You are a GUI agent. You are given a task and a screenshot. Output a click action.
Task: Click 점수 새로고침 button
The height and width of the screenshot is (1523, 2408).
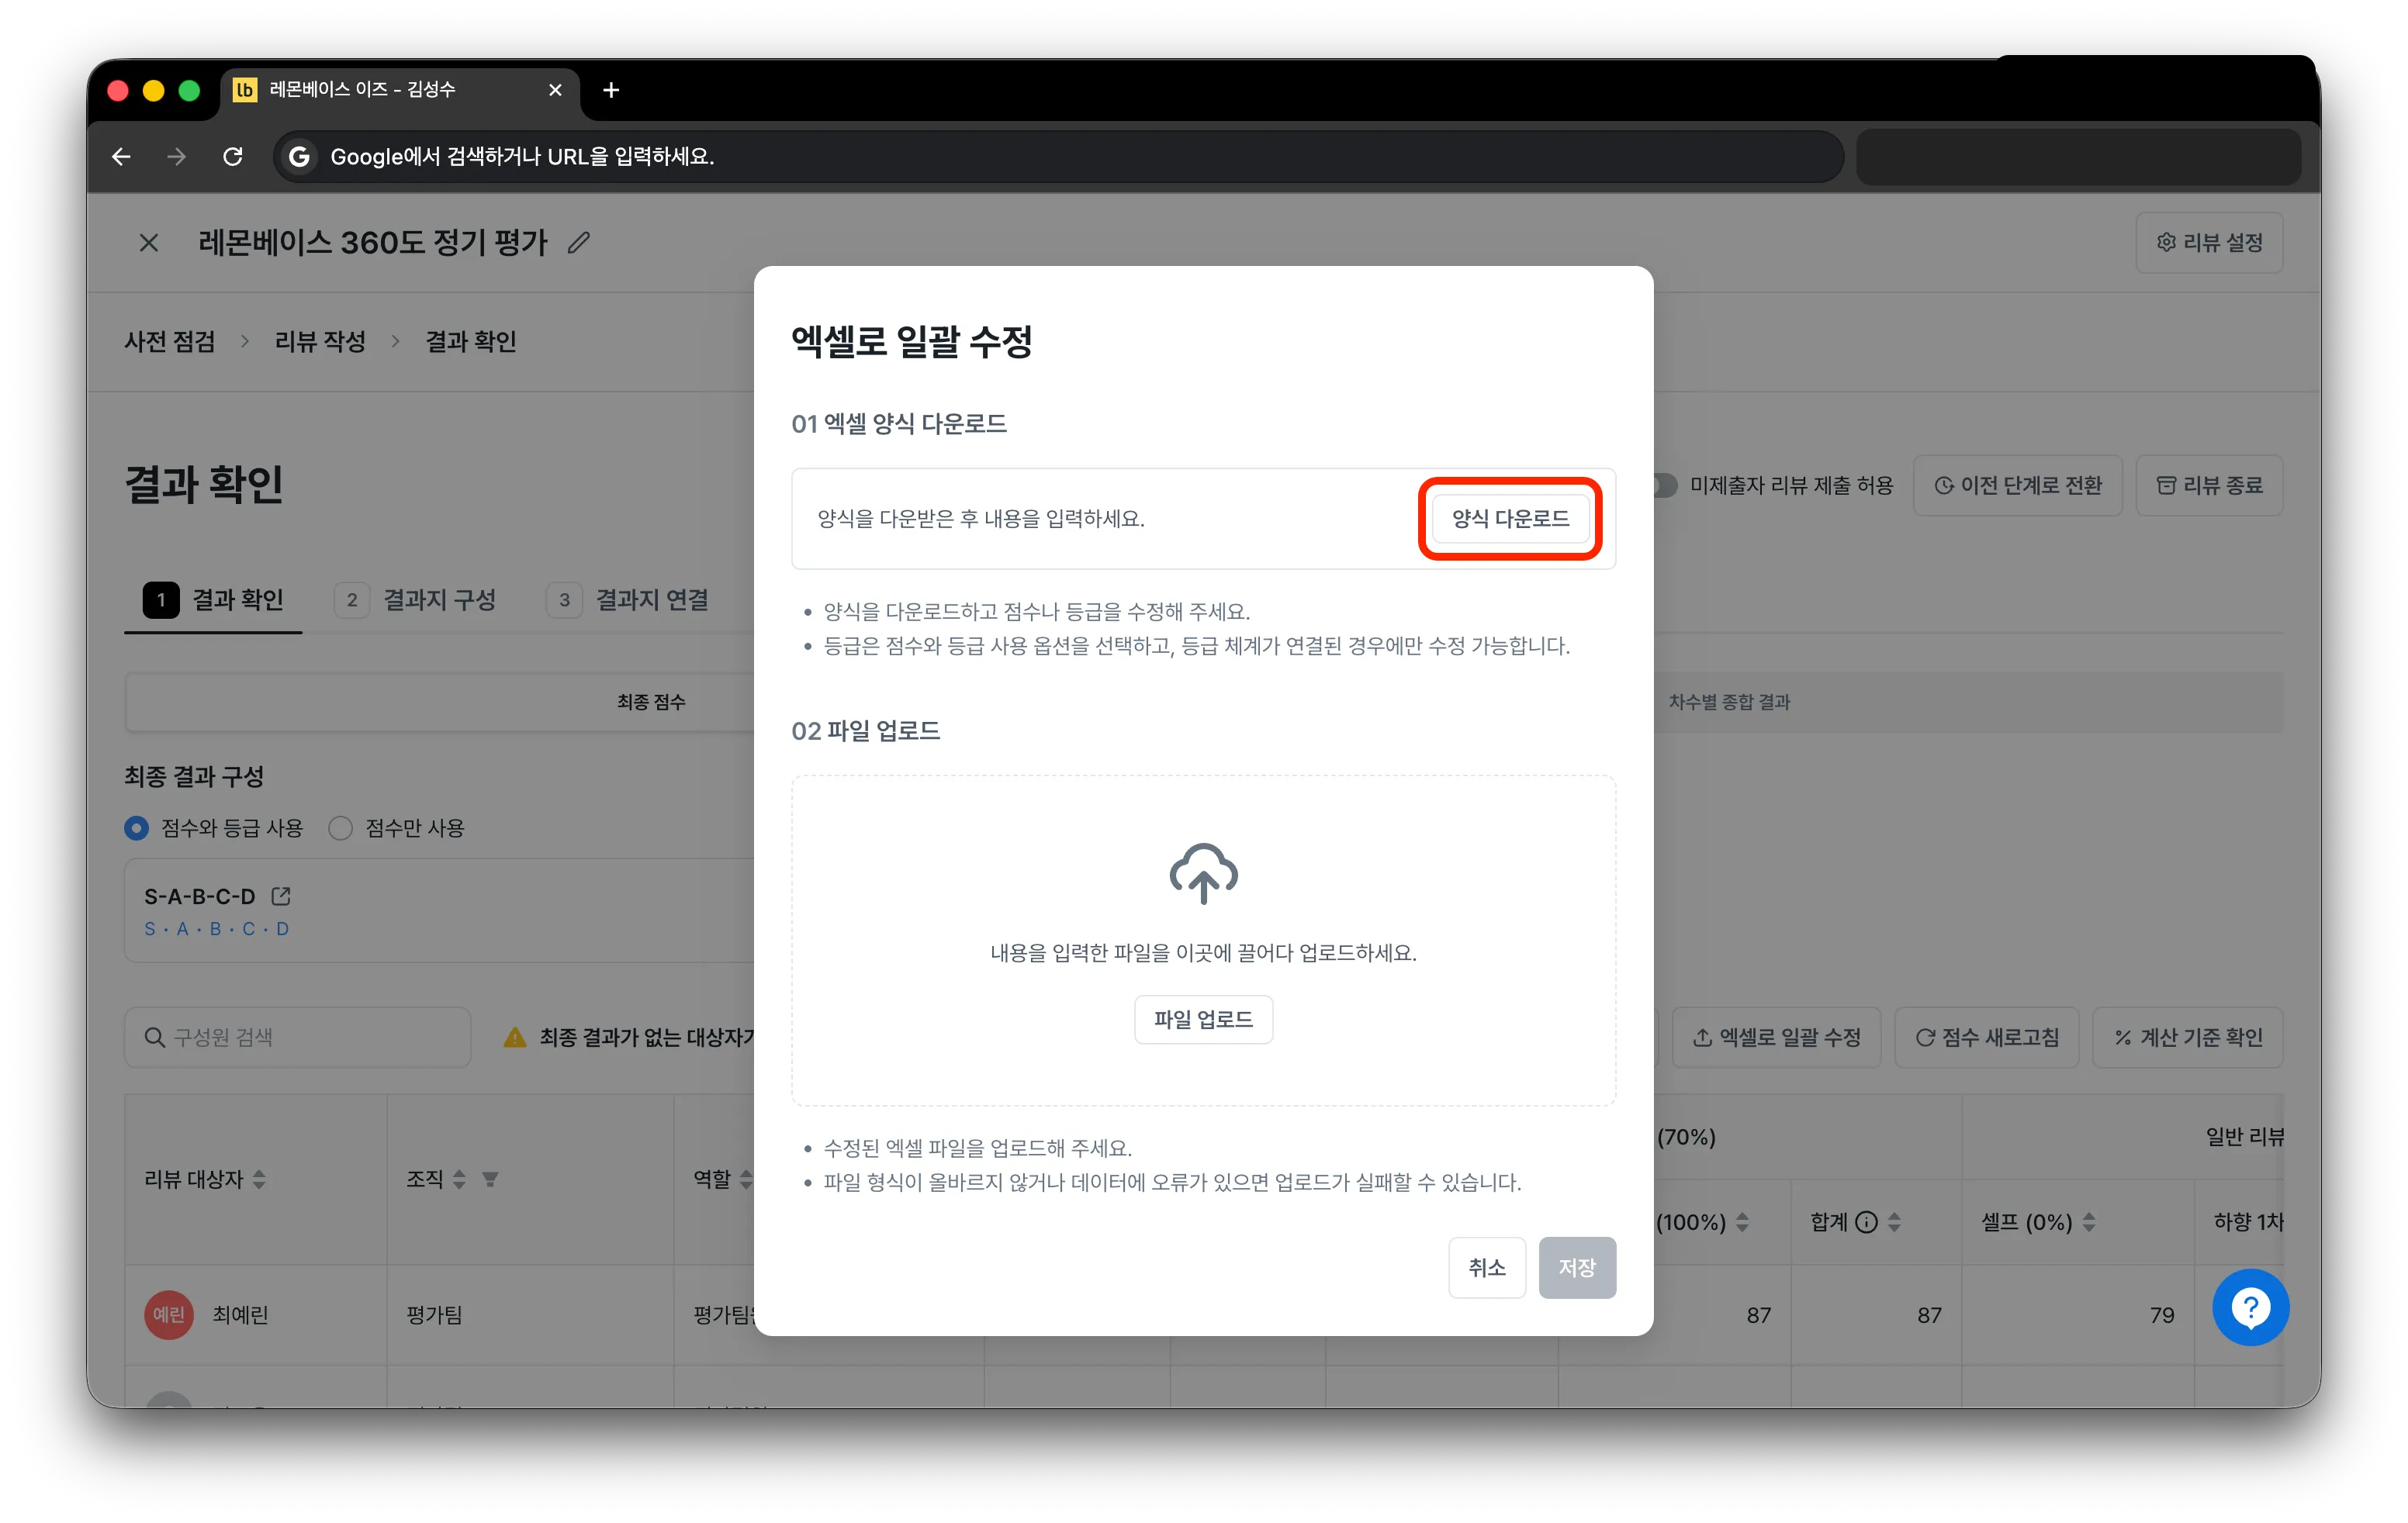point(1987,1038)
